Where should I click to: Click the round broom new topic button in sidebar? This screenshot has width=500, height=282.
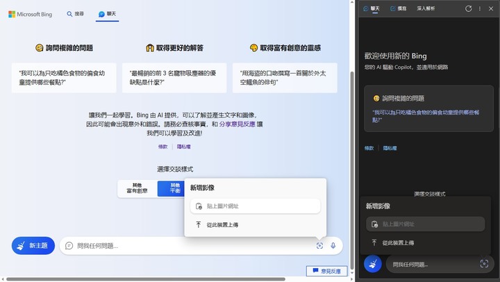click(x=373, y=264)
